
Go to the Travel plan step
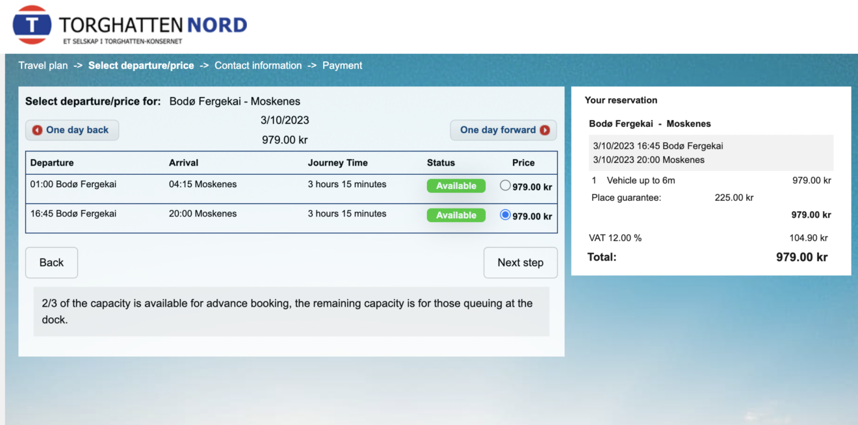click(43, 66)
